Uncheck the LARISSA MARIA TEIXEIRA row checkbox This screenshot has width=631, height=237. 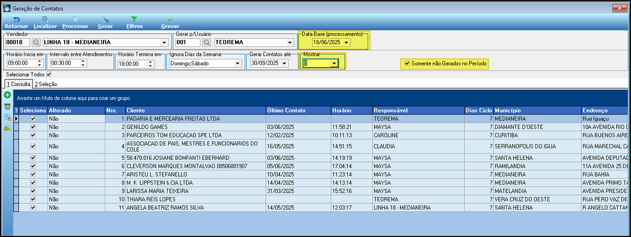[33, 191]
